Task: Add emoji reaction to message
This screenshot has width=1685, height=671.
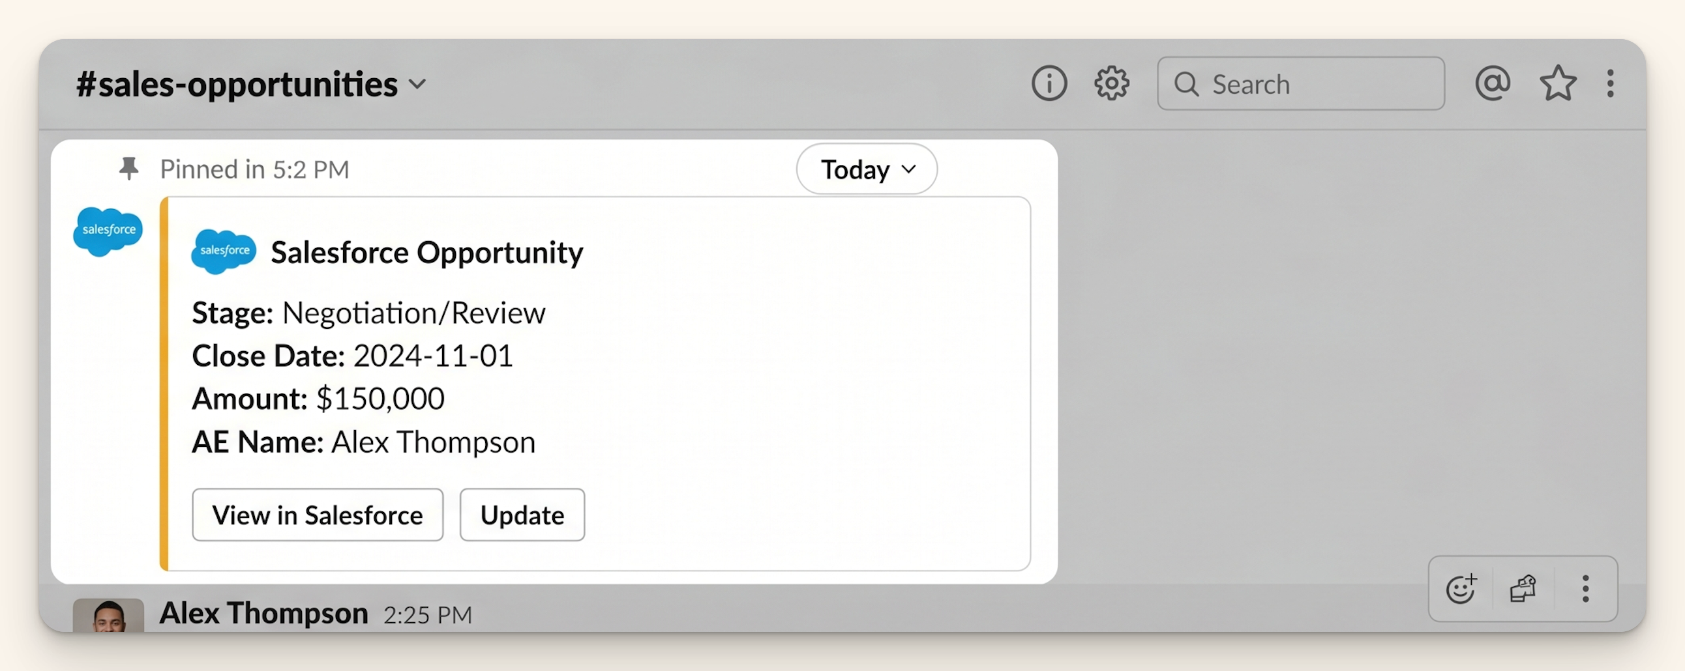Action: pyautogui.click(x=1461, y=589)
